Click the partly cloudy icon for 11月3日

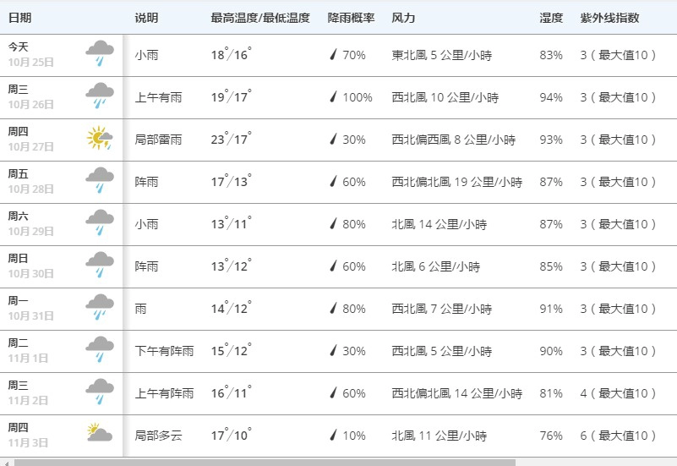100,432
